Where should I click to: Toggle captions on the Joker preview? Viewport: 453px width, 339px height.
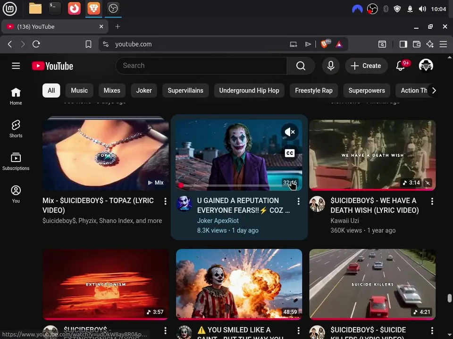[289, 153]
